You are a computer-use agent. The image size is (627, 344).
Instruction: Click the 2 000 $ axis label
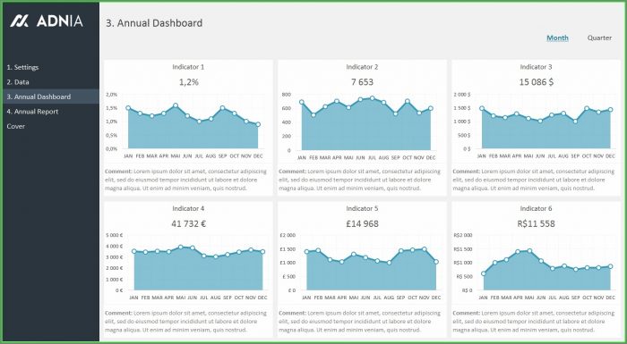[x=462, y=95]
